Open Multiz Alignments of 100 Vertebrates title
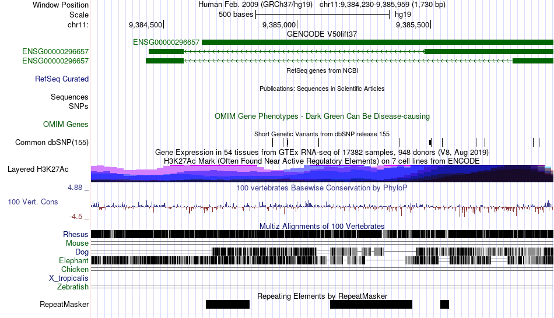 point(322,226)
